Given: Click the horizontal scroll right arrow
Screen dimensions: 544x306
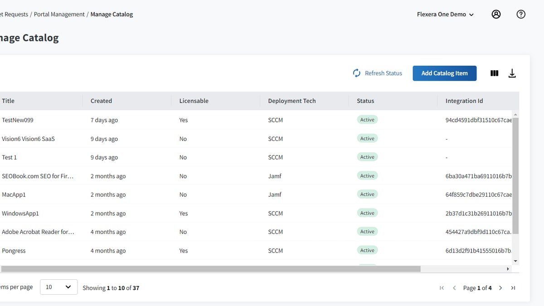Looking at the screenshot, I should [508, 269].
